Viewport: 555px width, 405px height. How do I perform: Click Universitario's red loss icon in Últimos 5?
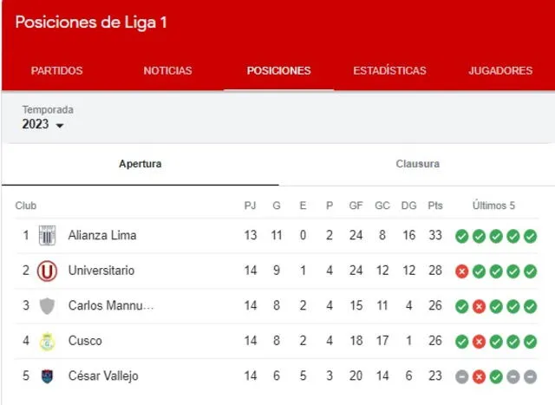(462, 271)
